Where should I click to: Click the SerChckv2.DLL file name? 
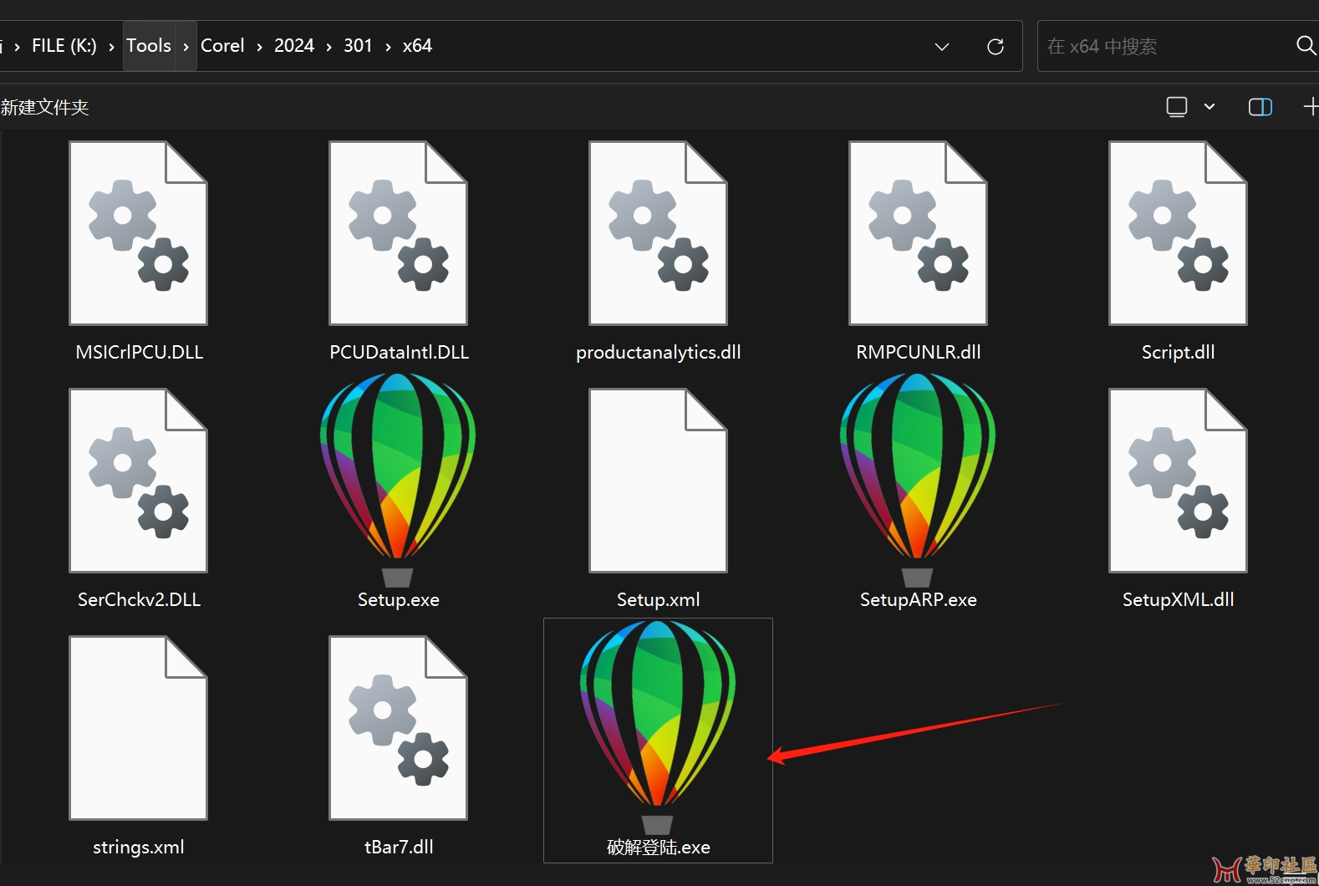click(139, 599)
